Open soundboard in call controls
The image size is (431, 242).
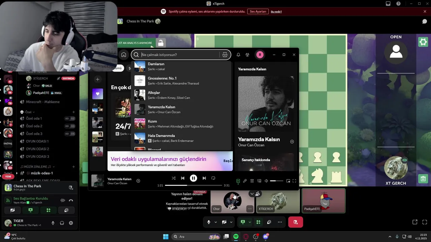click(x=269, y=222)
